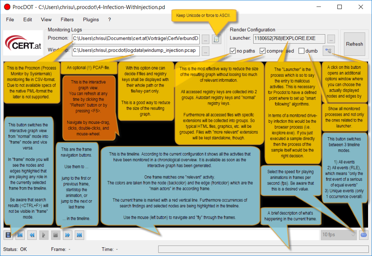The height and width of the screenshot is (256, 372).
Task: Enable the 'dumb' checkbox
Action: click(x=301, y=51)
